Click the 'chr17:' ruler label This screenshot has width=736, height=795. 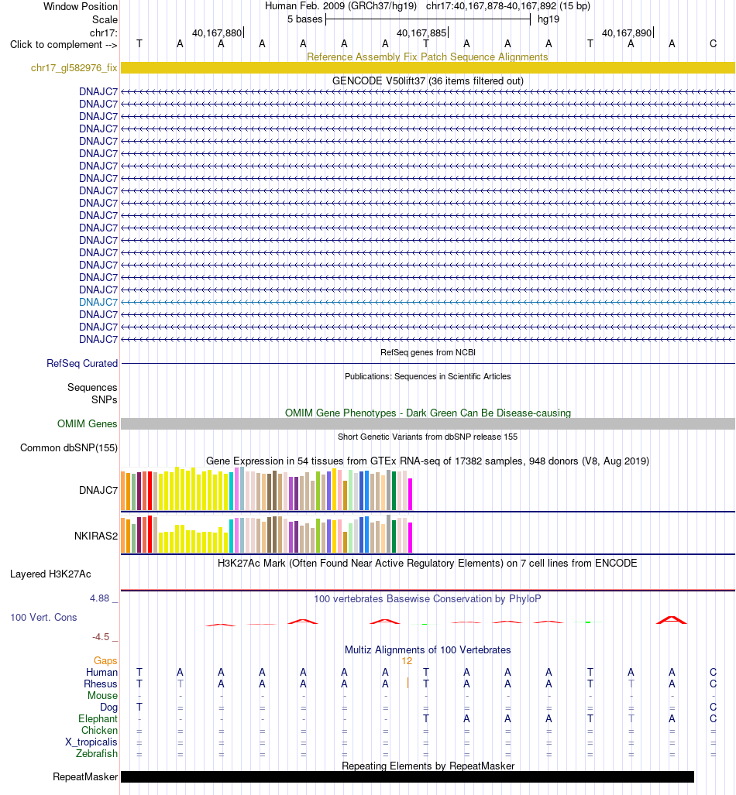[104, 33]
